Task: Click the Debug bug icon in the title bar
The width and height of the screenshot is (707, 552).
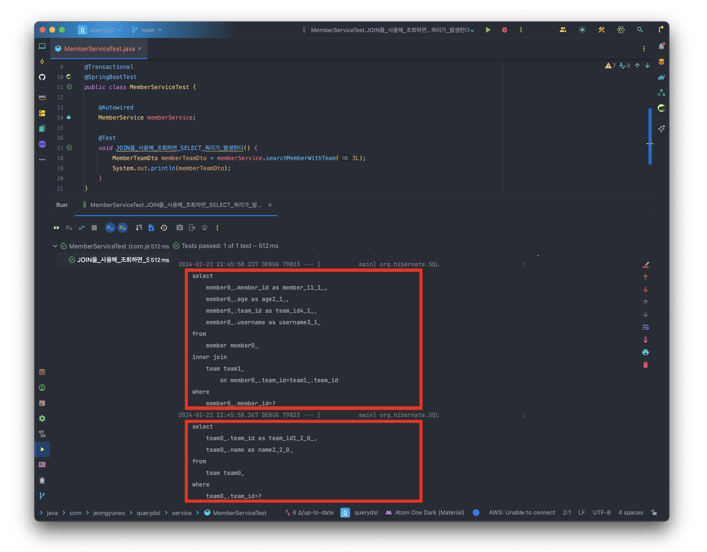Action: 504,30
